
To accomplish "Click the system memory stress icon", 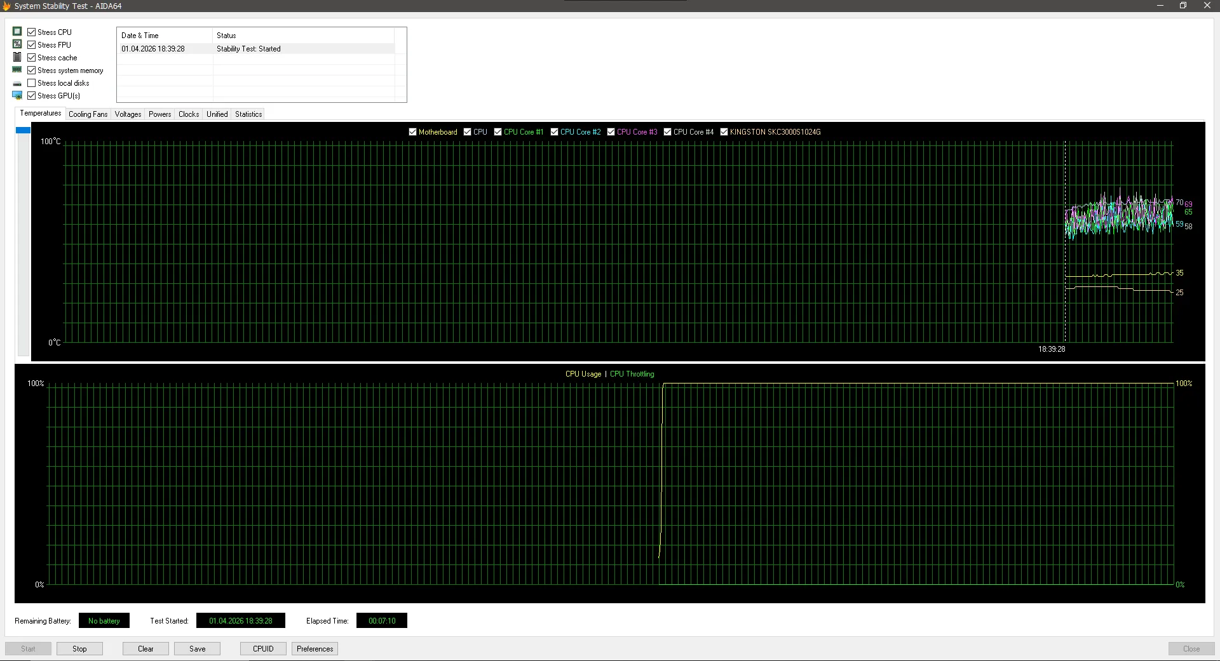I will (17, 70).
